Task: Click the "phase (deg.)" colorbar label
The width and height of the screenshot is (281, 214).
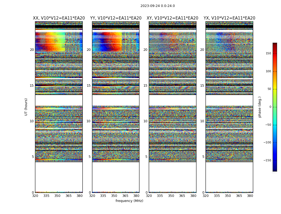Action: (260, 107)
